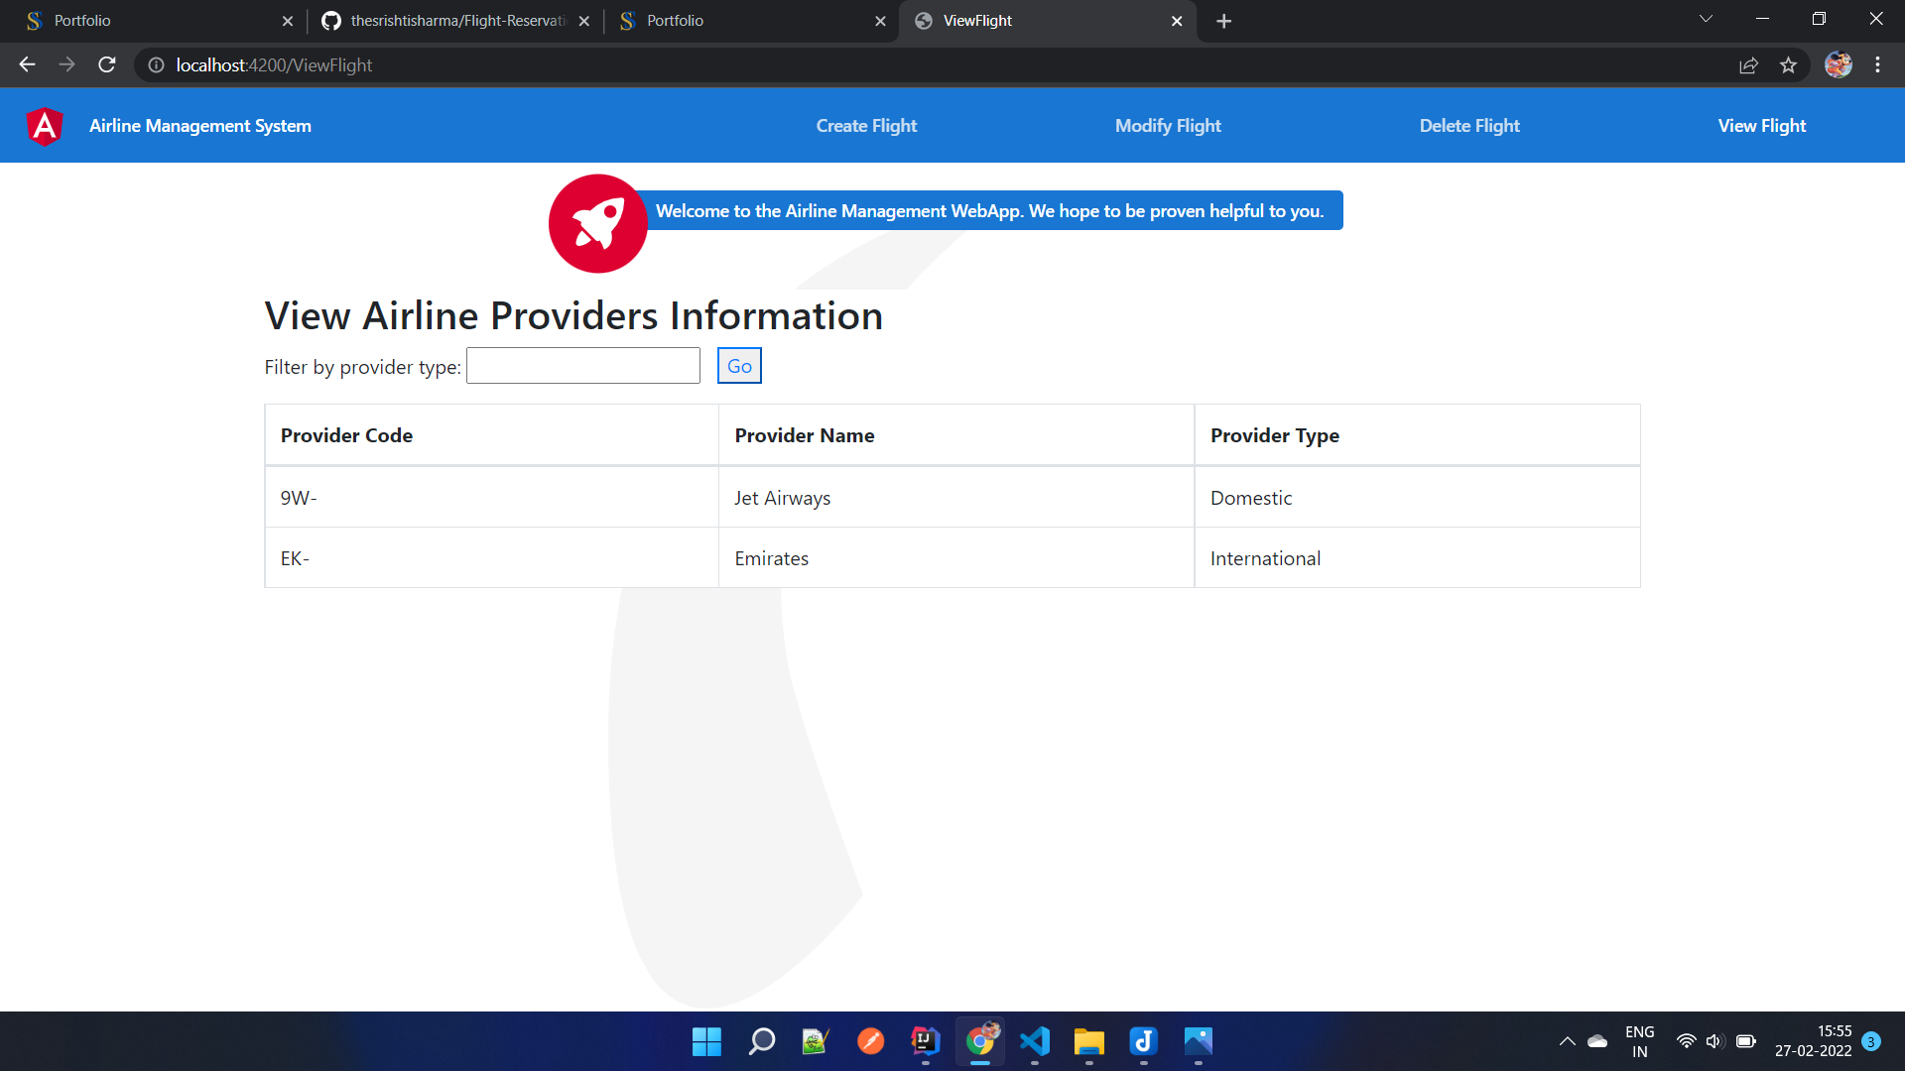Reload the ViewFlight page
The width and height of the screenshot is (1905, 1071).
tap(106, 64)
